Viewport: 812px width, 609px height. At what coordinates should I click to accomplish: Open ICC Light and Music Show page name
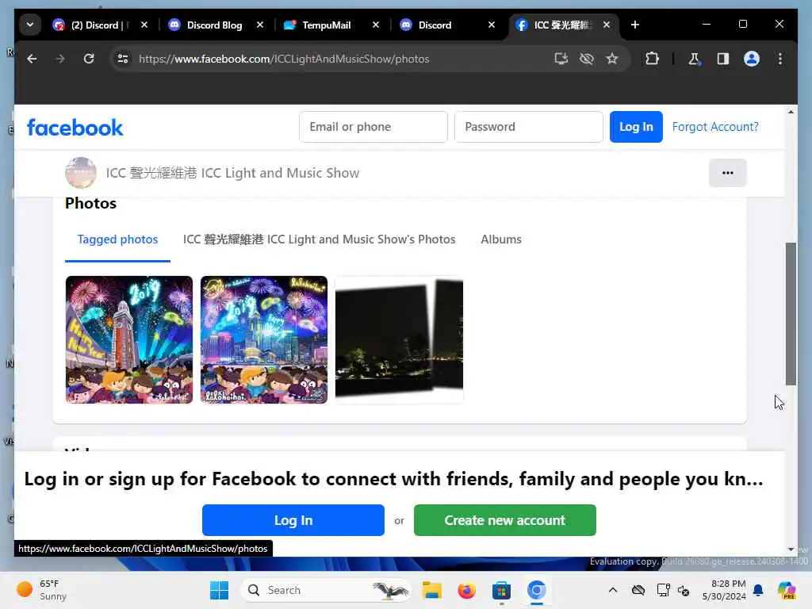pyautogui.click(x=232, y=173)
